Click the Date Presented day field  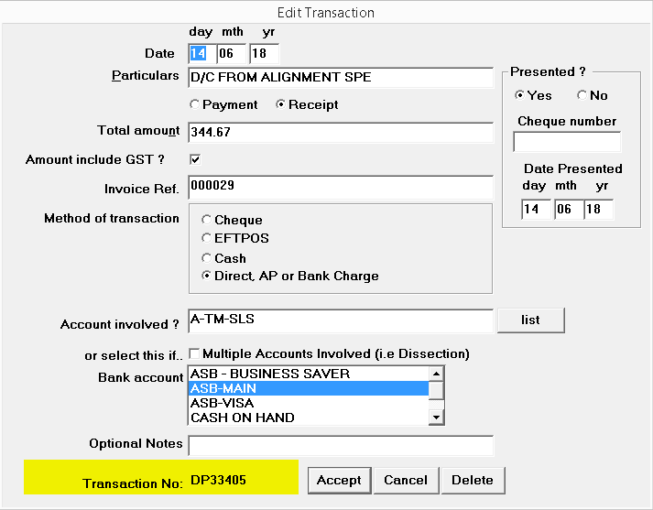[x=536, y=209]
